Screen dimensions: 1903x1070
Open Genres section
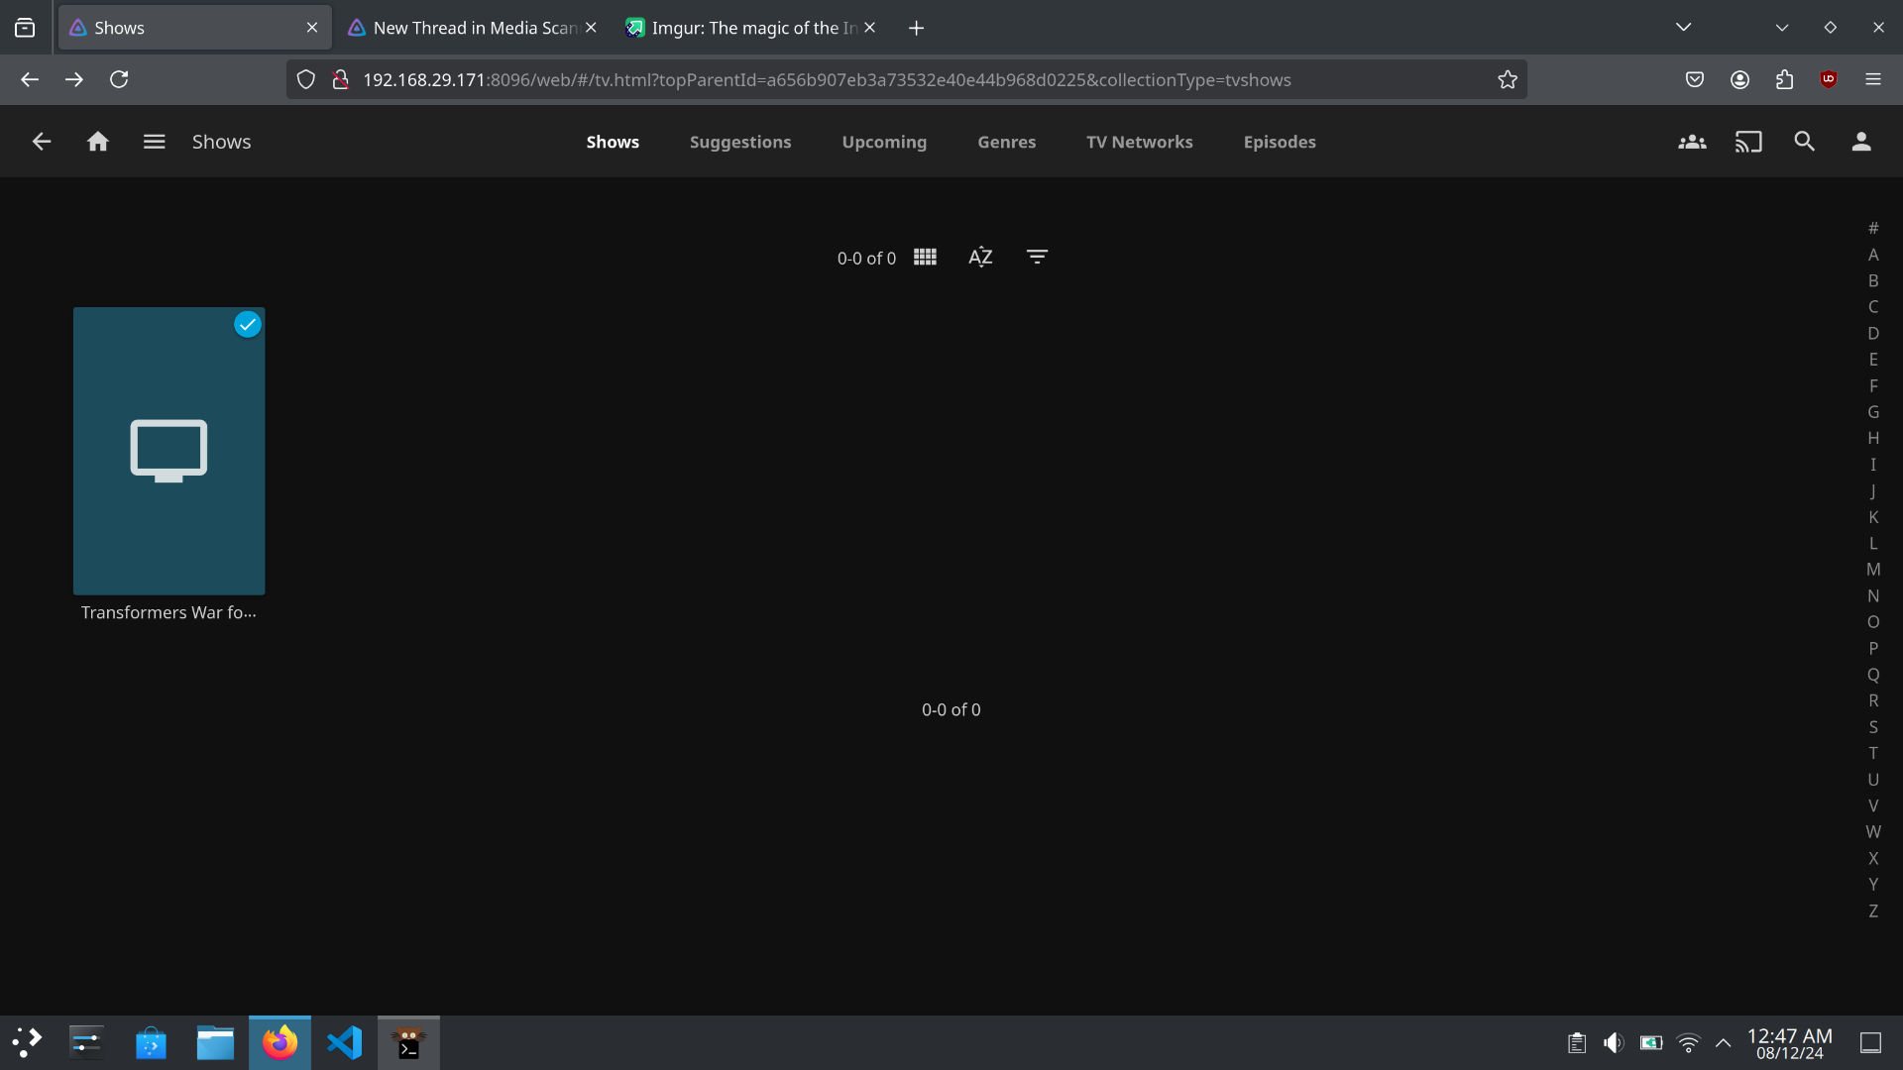point(1006,142)
